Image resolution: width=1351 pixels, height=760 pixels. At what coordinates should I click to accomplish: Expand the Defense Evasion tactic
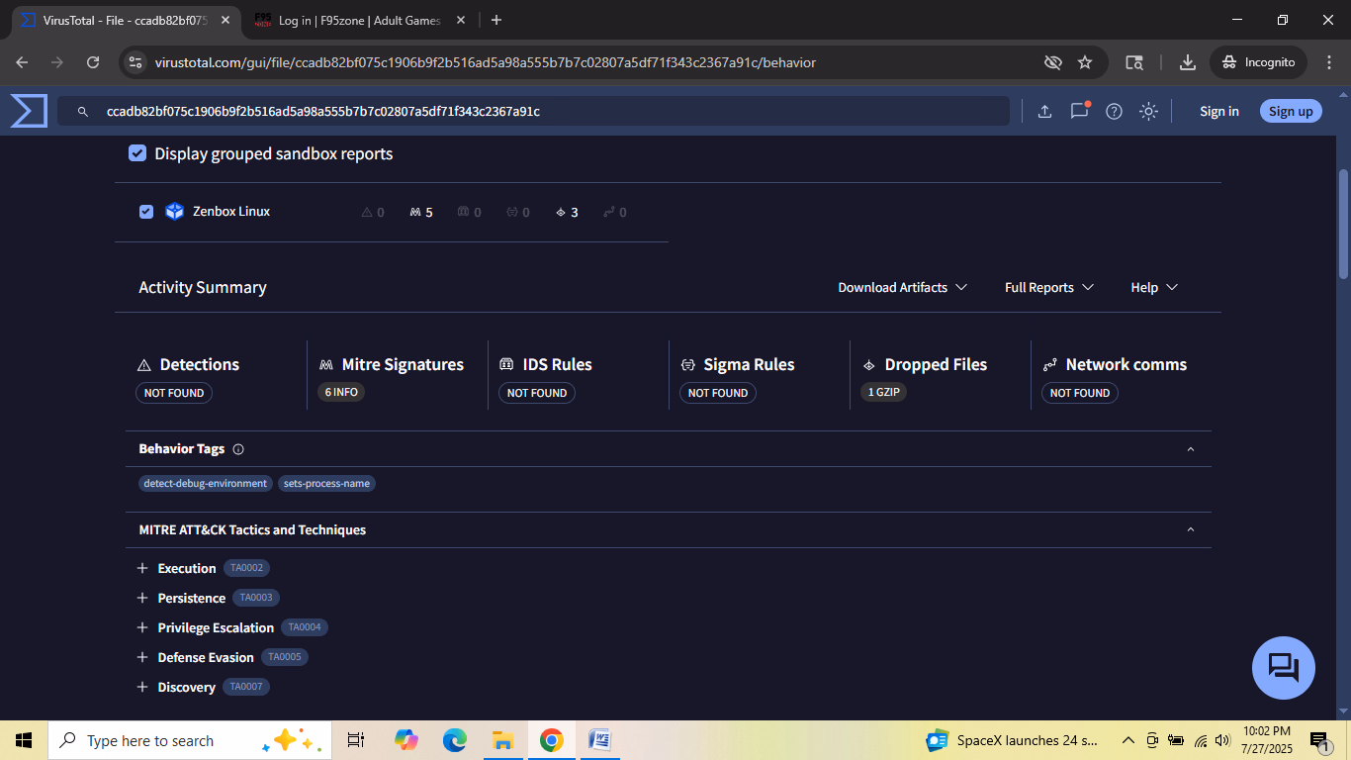142,658
